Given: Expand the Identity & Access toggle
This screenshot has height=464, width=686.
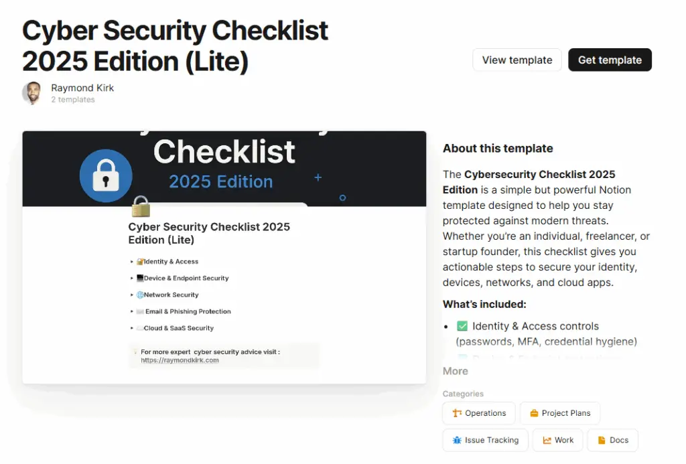Looking at the screenshot, I should point(132,262).
